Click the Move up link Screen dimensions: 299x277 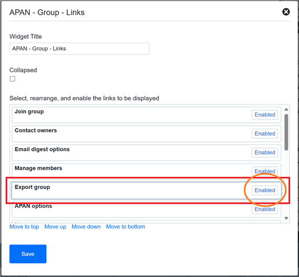tap(56, 227)
